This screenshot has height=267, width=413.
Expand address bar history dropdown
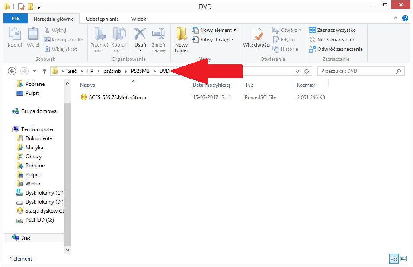(297, 71)
